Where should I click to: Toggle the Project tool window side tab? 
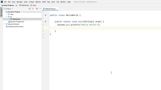[x=1, y=12]
